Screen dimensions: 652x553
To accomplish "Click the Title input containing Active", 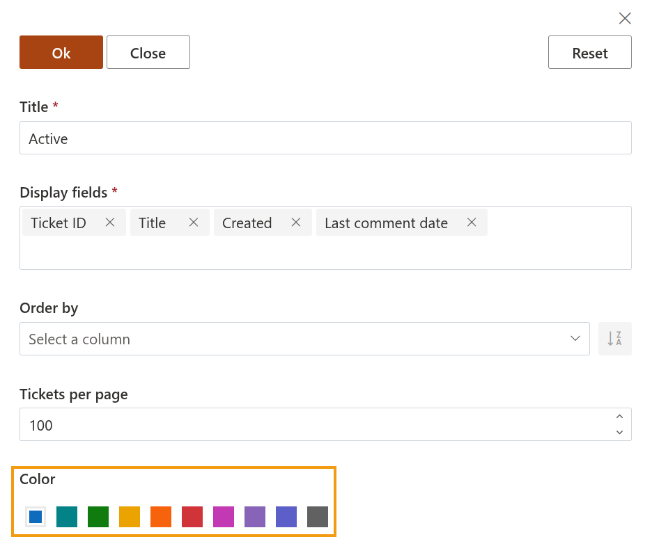I will (325, 138).
